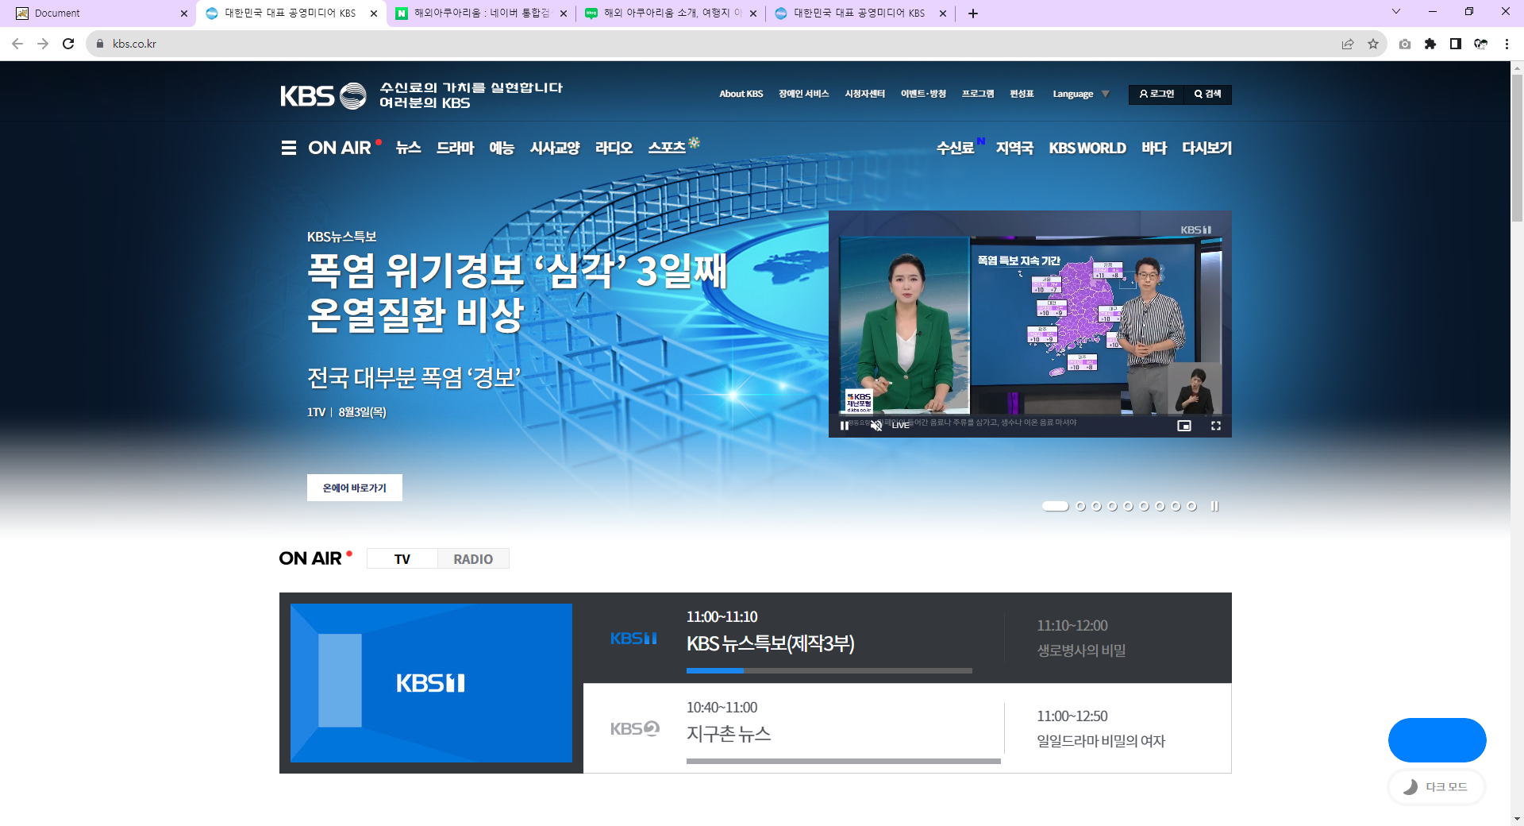Open a new browser tab
1524x826 pixels.
pos(973,14)
